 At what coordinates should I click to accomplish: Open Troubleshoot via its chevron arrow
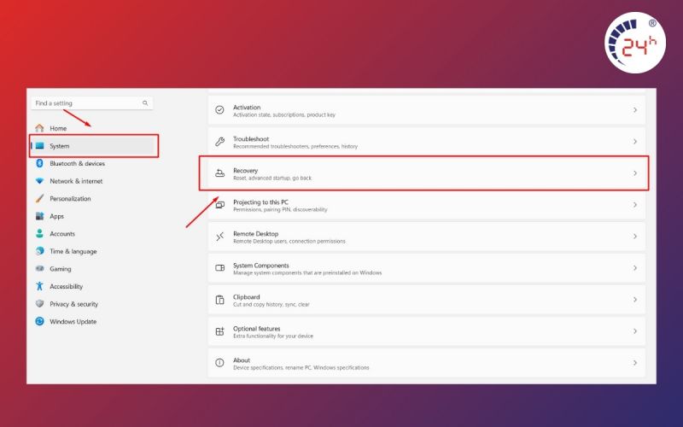635,142
